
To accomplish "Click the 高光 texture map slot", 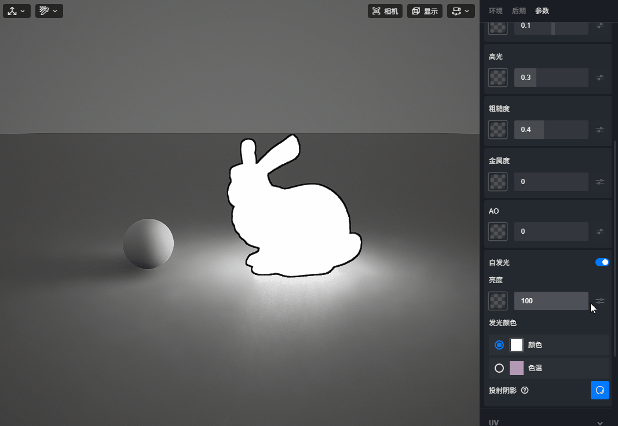I will tap(498, 78).
